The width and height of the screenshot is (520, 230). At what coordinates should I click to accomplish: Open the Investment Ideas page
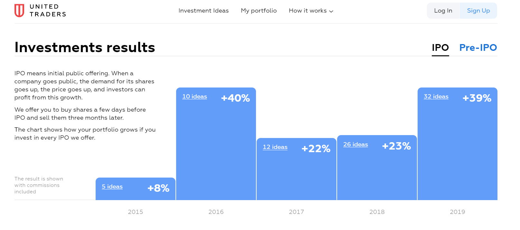(x=203, y=11)
